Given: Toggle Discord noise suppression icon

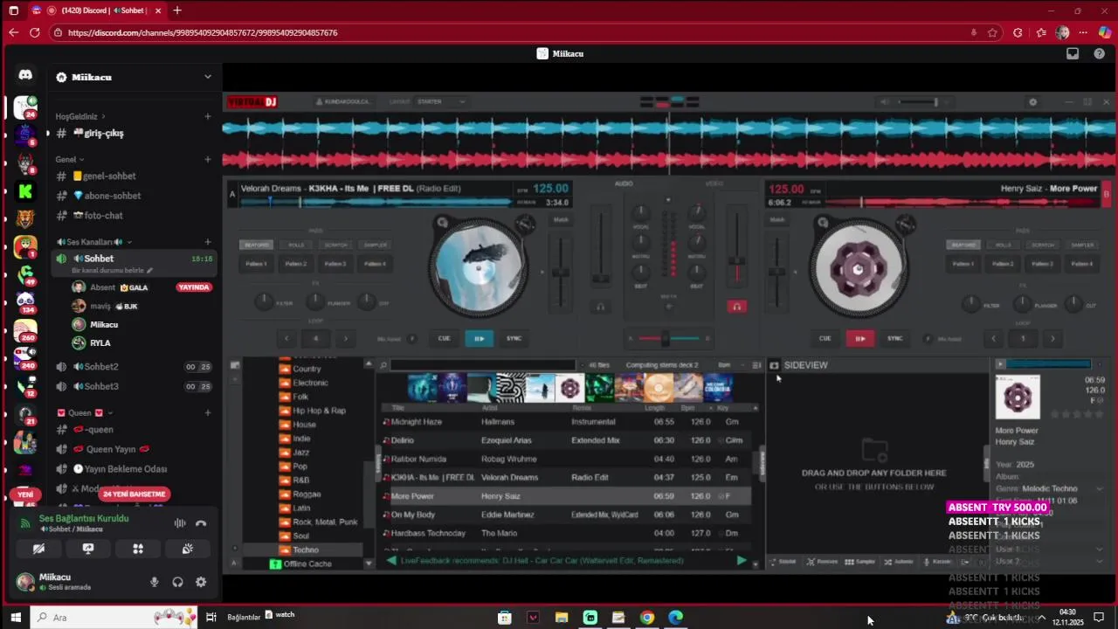Looking at the screenshot, I should pos(180,523).
